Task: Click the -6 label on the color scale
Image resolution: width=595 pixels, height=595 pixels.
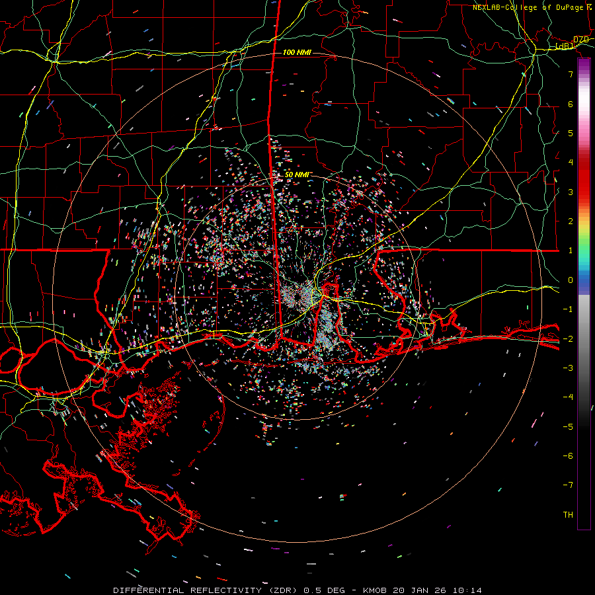Action: 568,456
